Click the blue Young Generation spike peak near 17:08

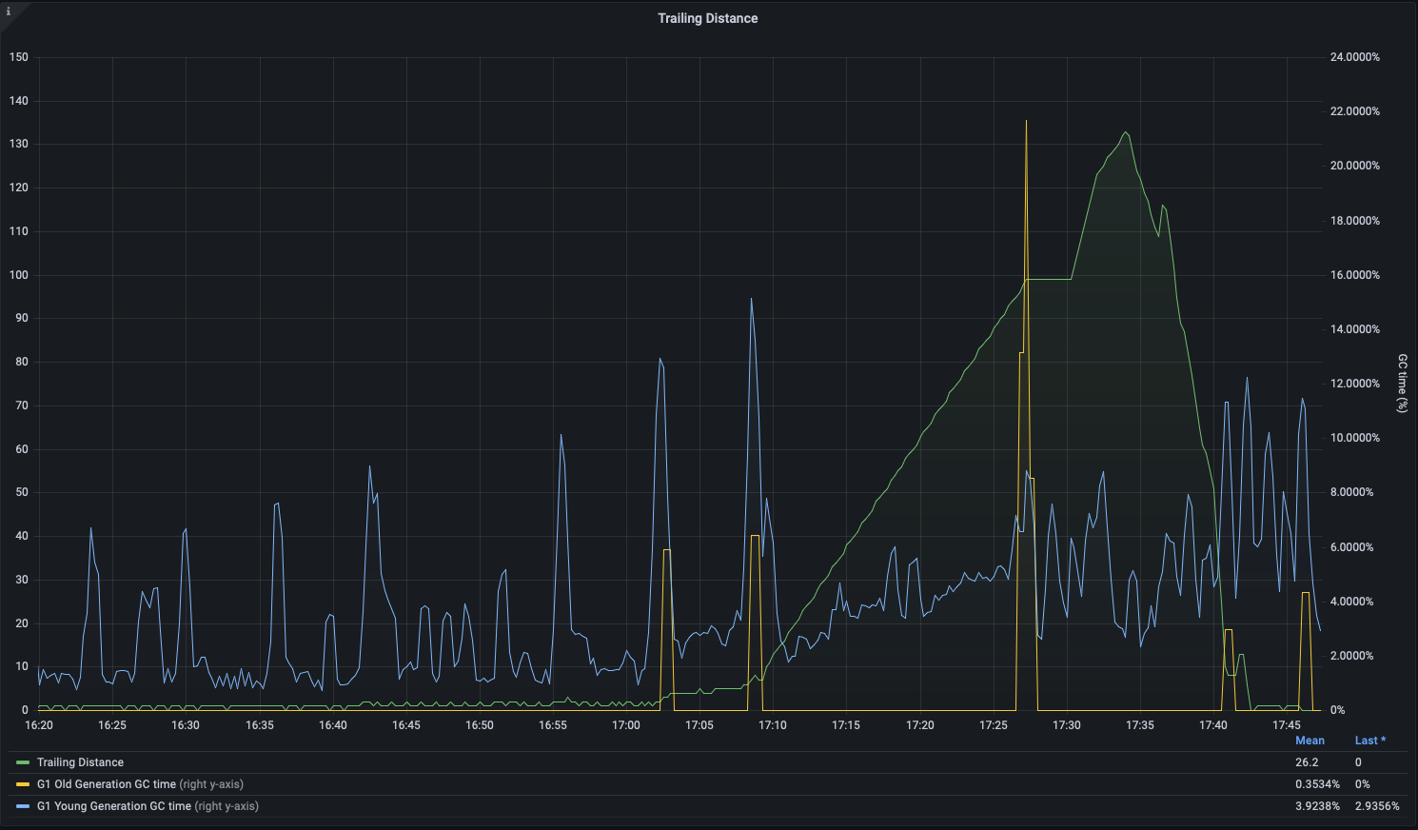(751, 299)
